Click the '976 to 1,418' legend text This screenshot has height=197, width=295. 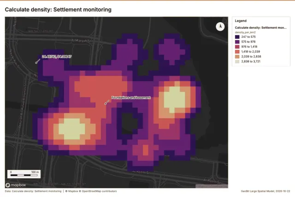(x=249, y=47)
